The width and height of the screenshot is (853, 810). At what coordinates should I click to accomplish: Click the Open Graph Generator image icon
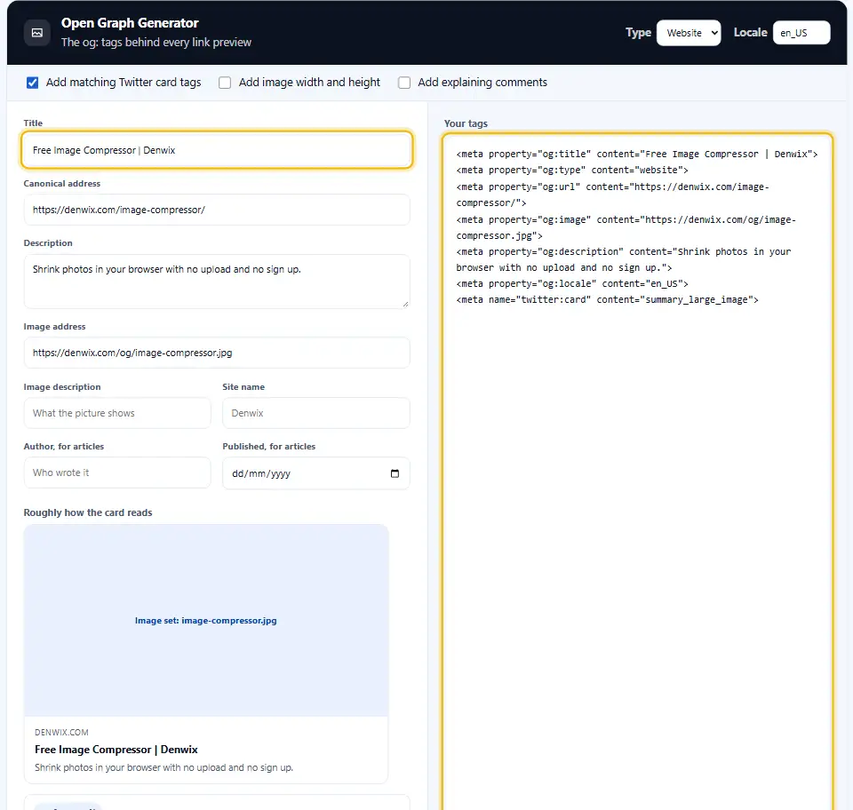pos(37,33)
